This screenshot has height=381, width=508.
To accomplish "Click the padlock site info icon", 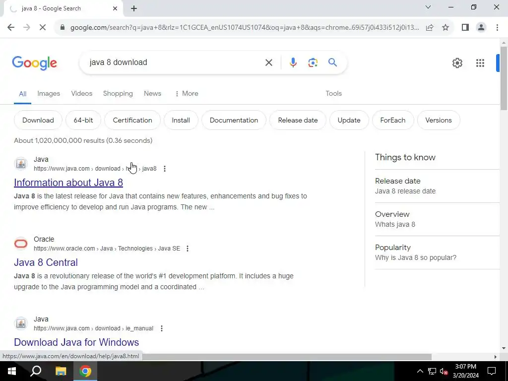I will click(63, 28).
